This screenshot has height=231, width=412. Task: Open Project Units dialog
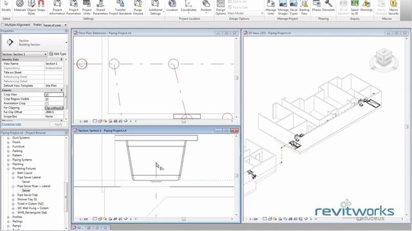(x=87, y=8)
